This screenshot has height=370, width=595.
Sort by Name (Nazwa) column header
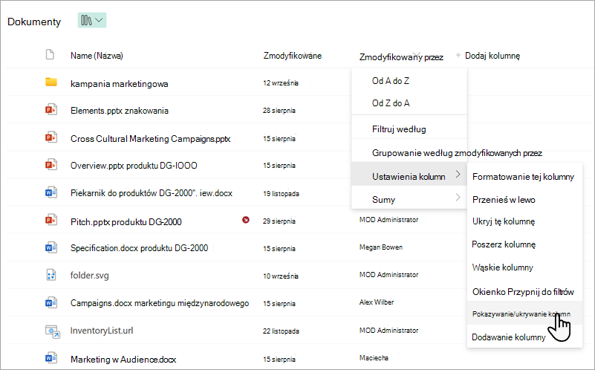(97, 56)
